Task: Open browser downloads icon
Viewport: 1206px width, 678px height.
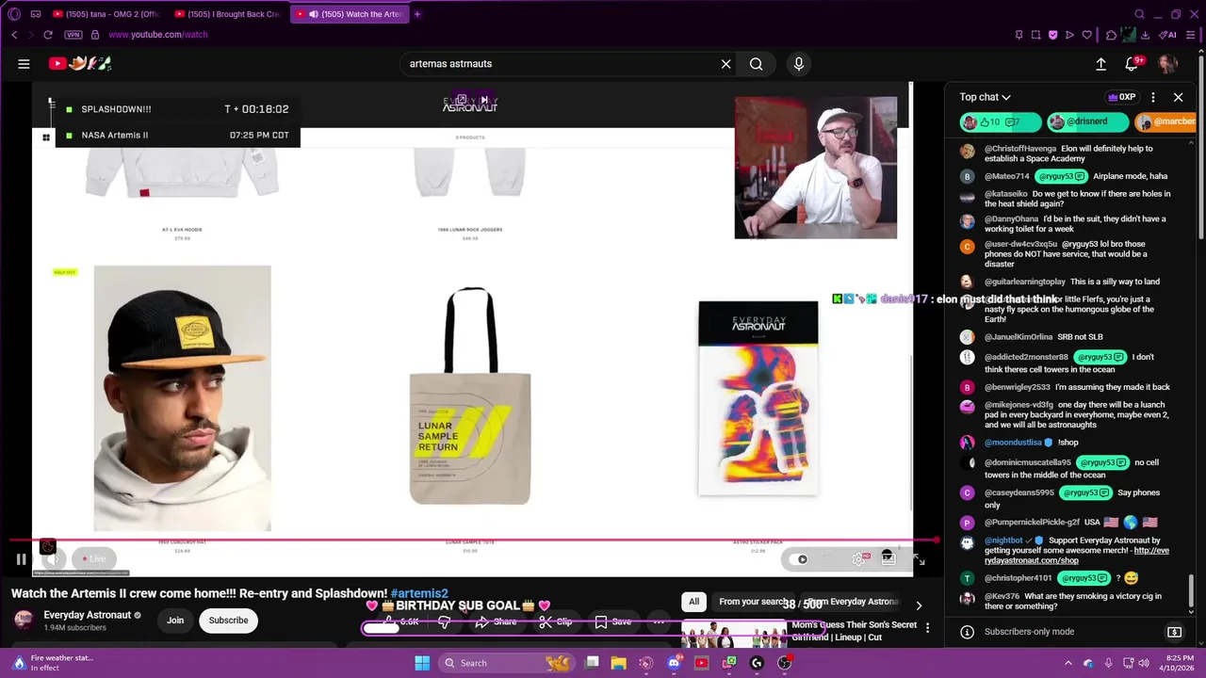Action: [1145, 35]
